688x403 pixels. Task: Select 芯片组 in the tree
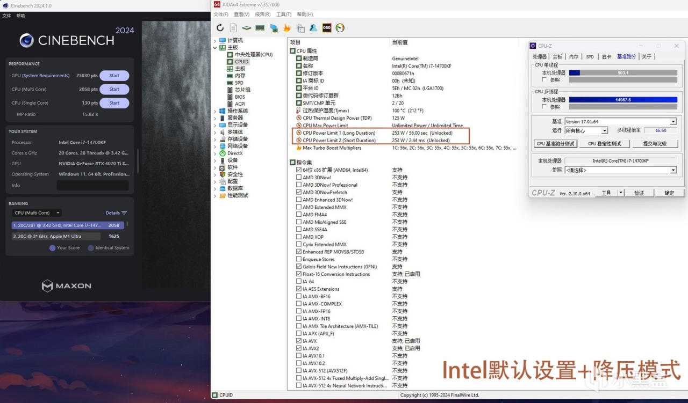click(242, 90)
